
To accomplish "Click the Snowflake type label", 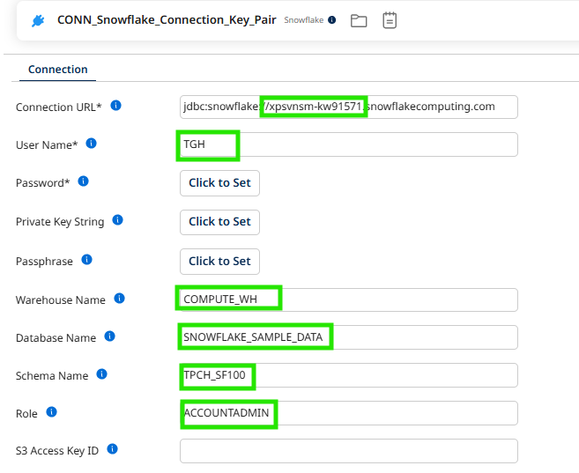I will tap(303, 20).
